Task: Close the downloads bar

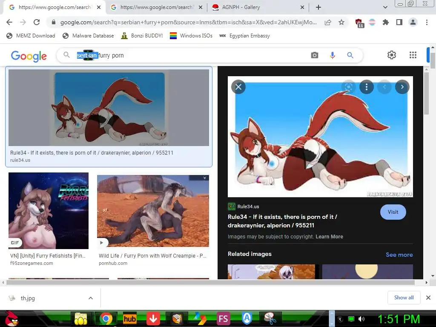Action: pos(428,298)
